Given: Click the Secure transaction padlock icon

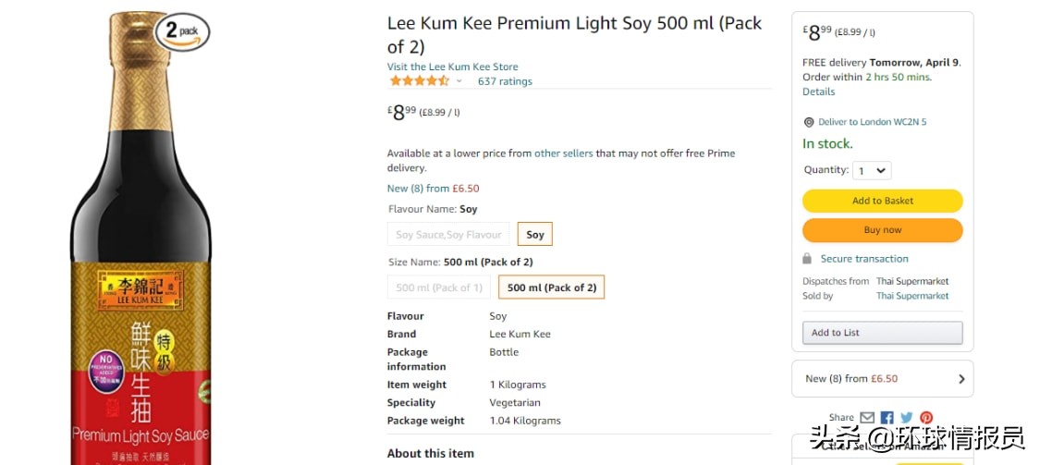Looking at the screenshot, I should pyautogui.click(x=807, y=259).
